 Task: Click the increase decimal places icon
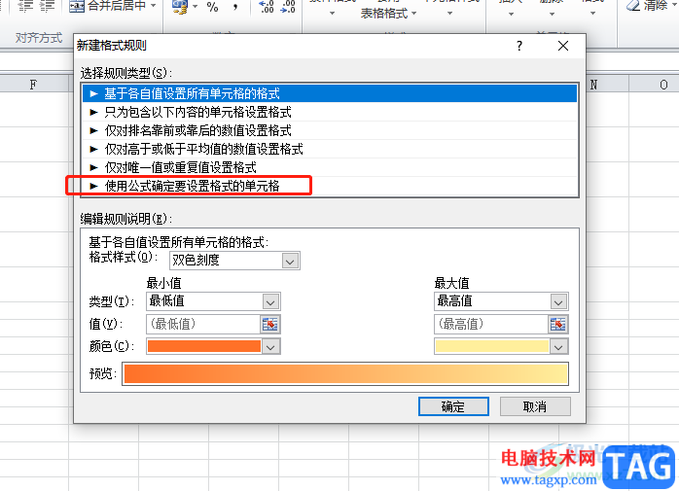coord(267,6)
